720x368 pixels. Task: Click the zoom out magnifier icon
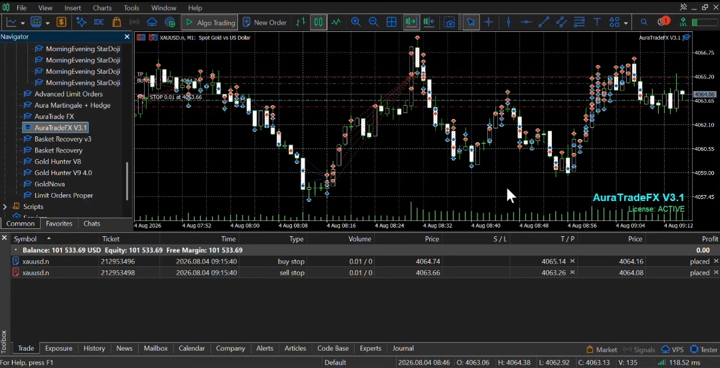[x=373, y=22]
